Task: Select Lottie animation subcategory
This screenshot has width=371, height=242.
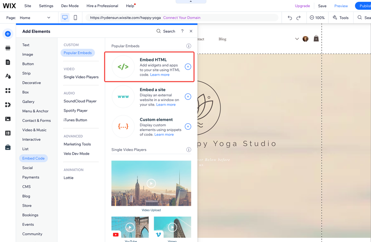Action: pos(69,178)
